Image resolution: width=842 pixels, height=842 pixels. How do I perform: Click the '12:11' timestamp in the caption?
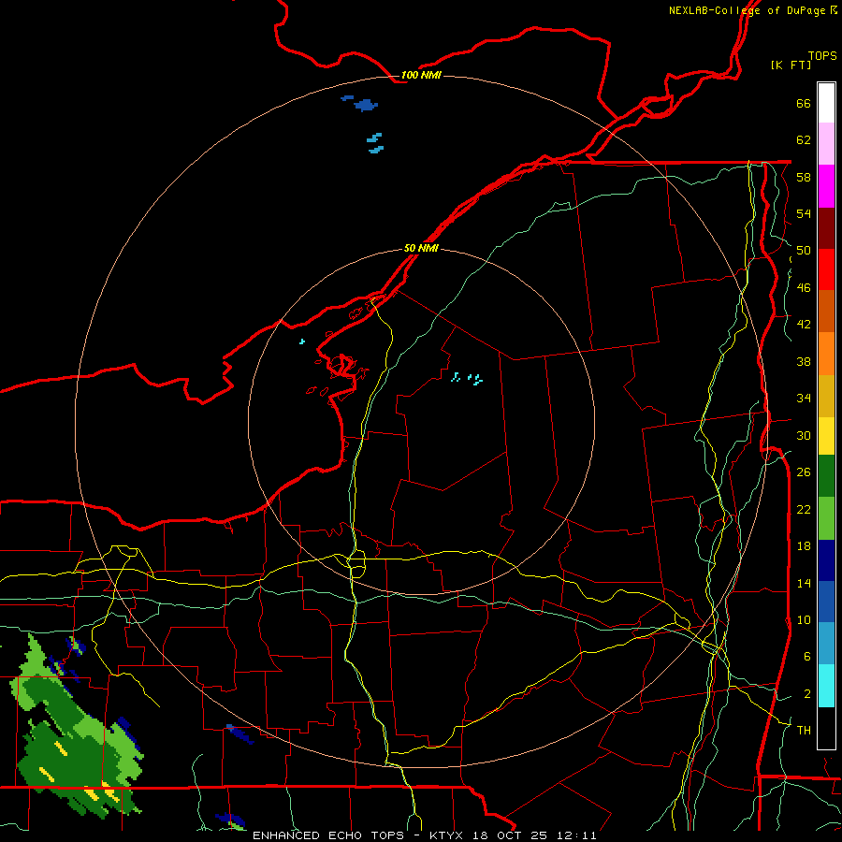coord(576,835)
